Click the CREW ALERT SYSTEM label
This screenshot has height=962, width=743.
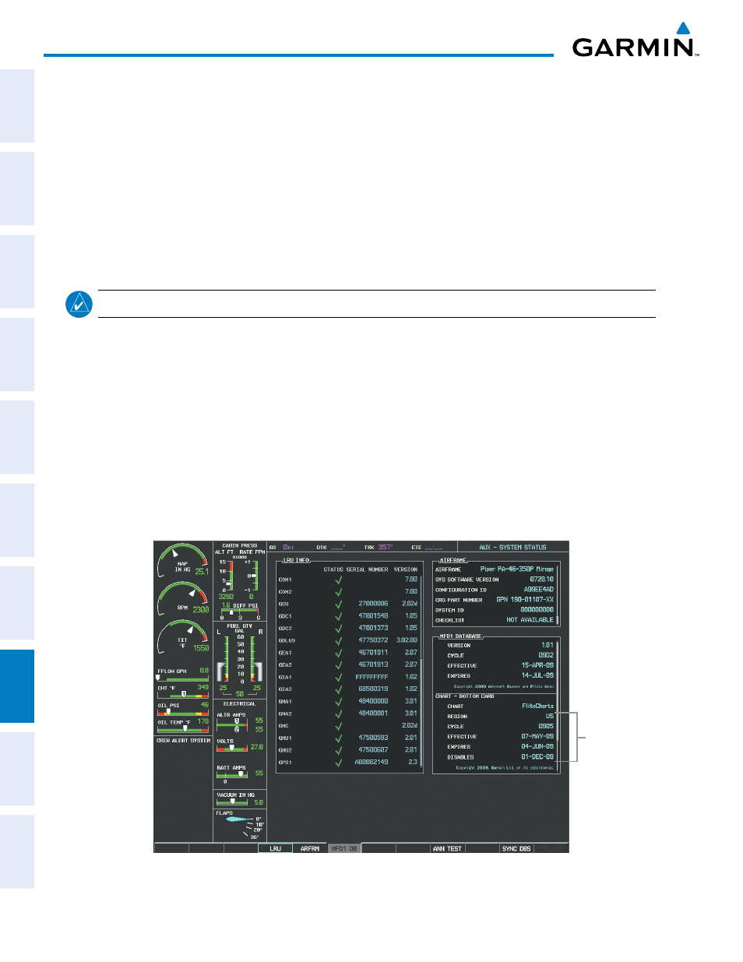(184, 741)
